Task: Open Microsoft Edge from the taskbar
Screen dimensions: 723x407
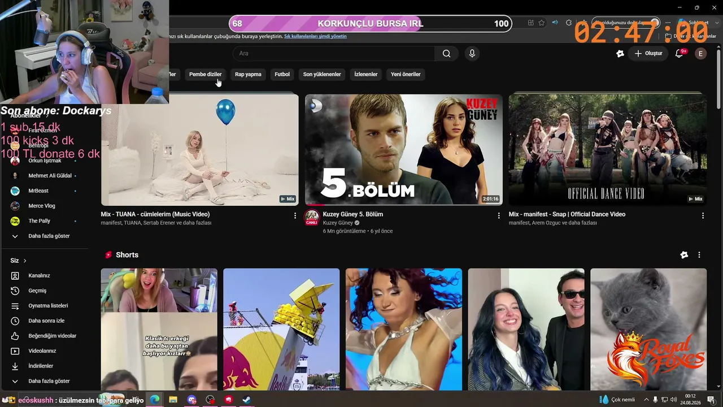Action: (x=155, y=400)
